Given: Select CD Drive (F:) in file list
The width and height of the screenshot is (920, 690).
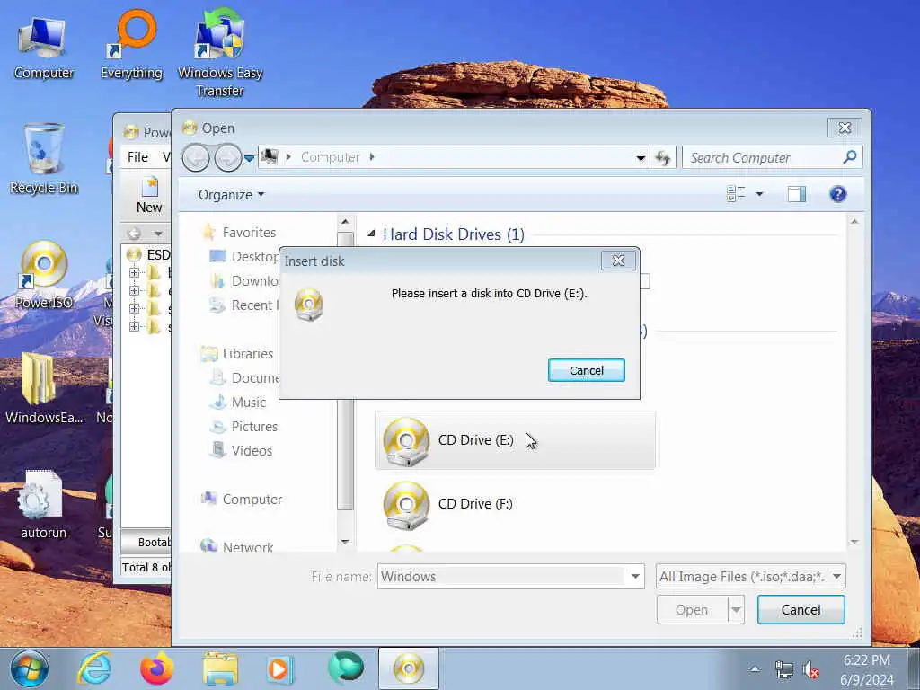Looking at the screenshot, I should (x=515, y=504).
